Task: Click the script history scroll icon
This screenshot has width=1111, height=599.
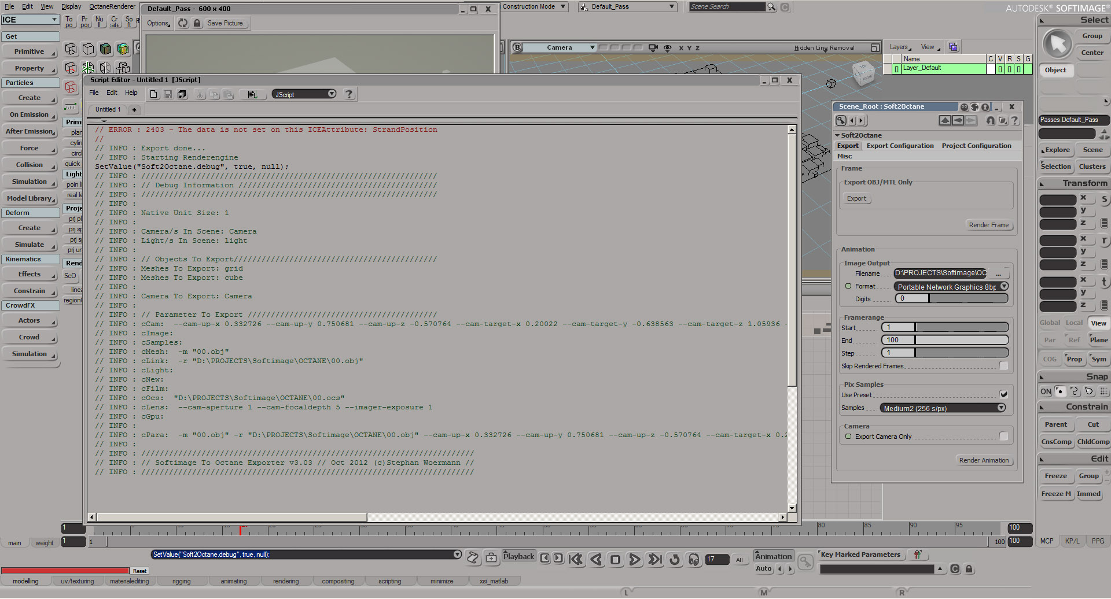Action: click(473, 557)
